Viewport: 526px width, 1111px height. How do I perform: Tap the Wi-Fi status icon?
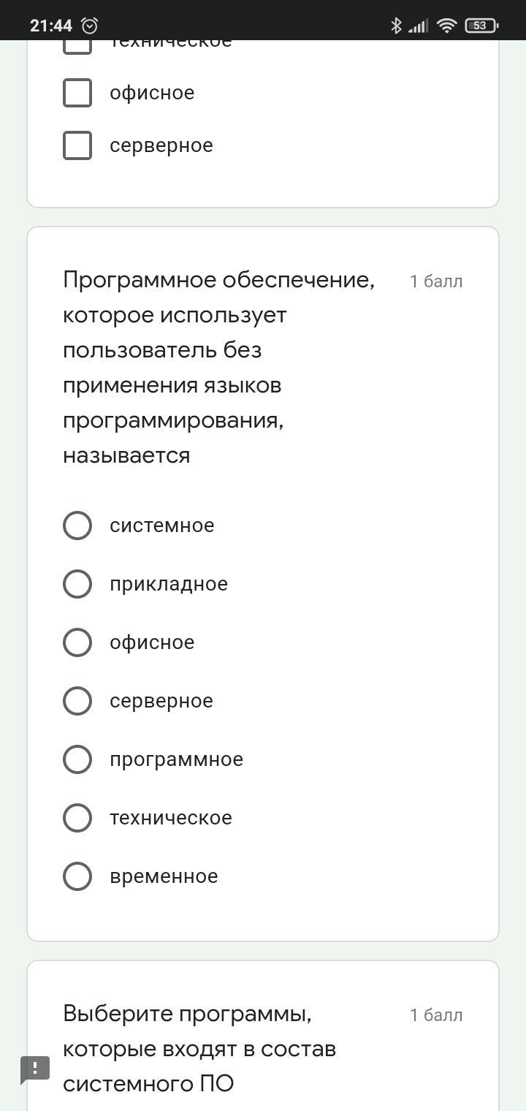point(446,26)
